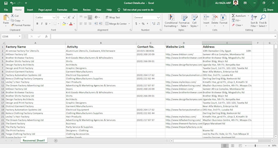Viewport: 278px width, 148px height.
Task: Click Merge & Center button
Action: click(116, 24)
